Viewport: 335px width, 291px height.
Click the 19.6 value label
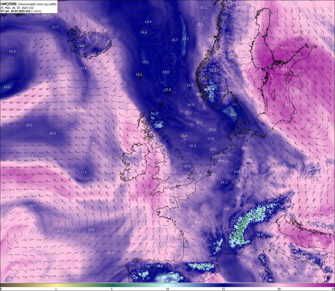(274, 185)
